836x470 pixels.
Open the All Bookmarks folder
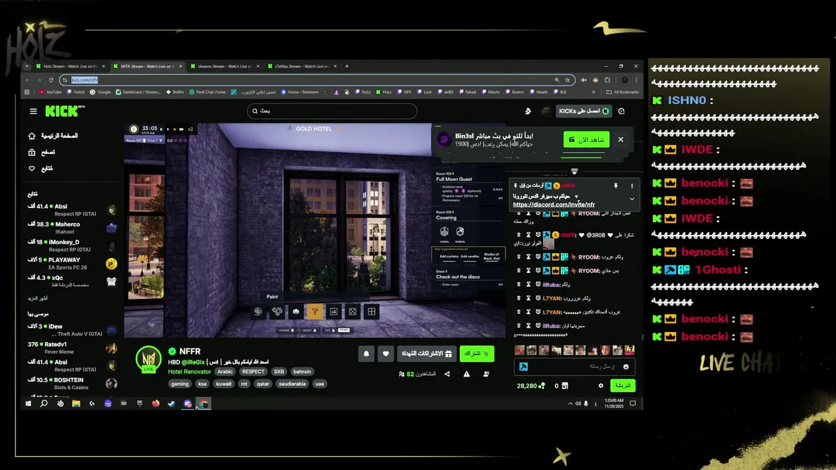pos(622,92)
